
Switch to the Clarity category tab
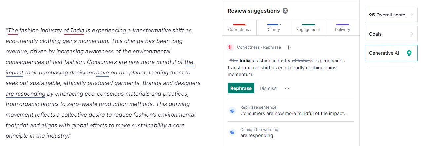[x=274, y=28]
